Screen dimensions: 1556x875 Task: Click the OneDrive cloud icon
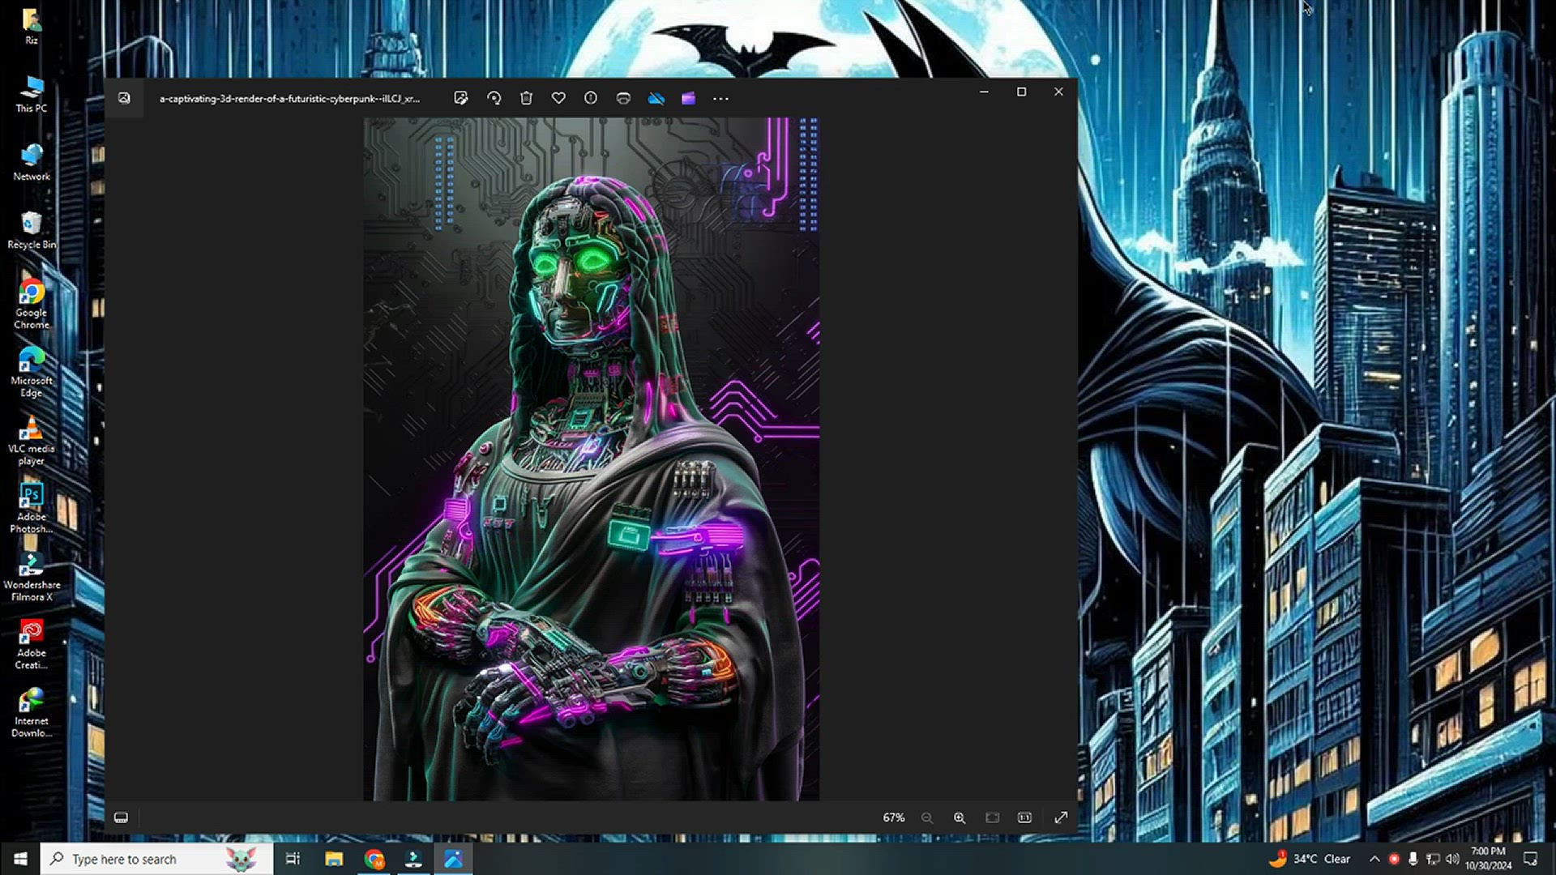click(x=656, y=98)
